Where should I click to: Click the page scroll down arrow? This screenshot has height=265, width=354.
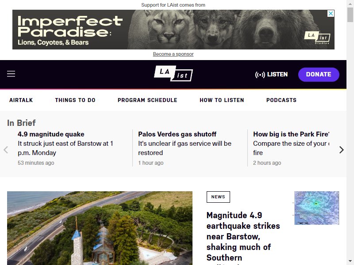350,261
